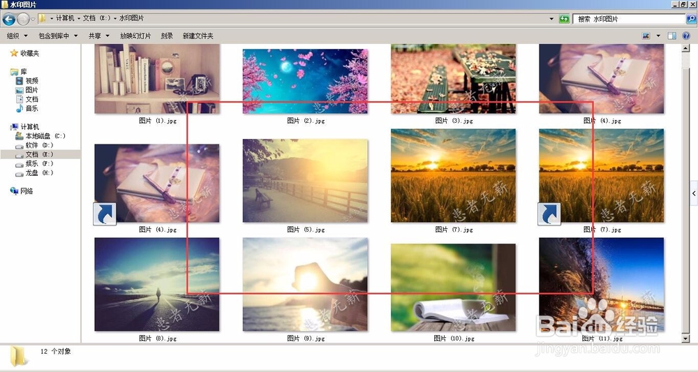This screenshot has height=372, width=698.
Task: Toggle the preview pane icon
Action: pos(672,36)
